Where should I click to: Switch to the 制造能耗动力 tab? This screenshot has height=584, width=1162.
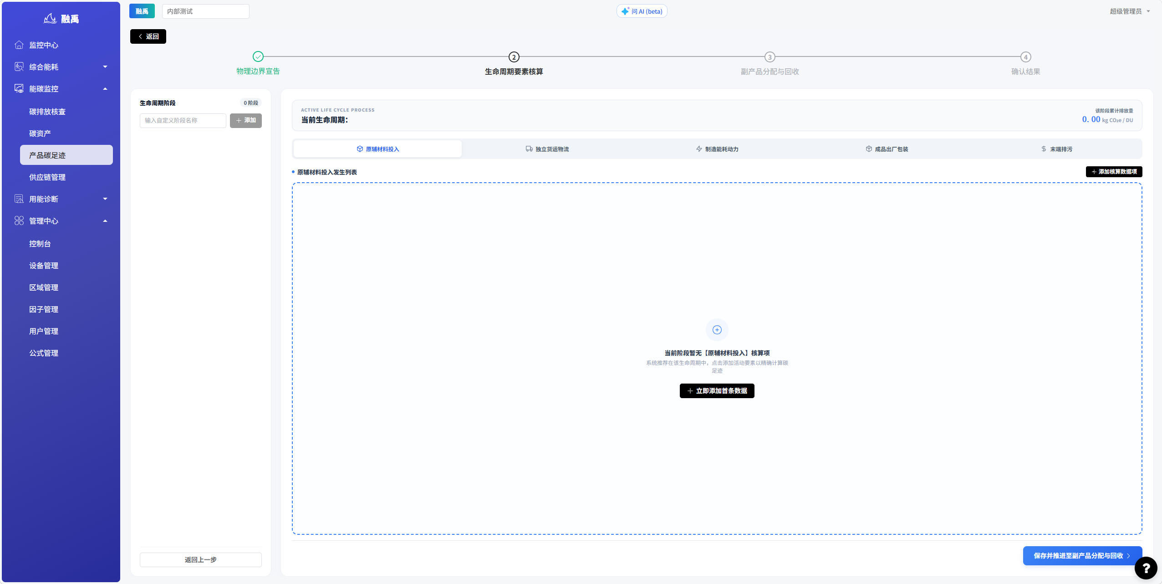tap(717, 149)
